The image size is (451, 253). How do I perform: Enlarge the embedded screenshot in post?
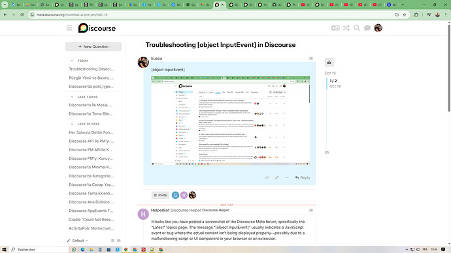[230, 121]
